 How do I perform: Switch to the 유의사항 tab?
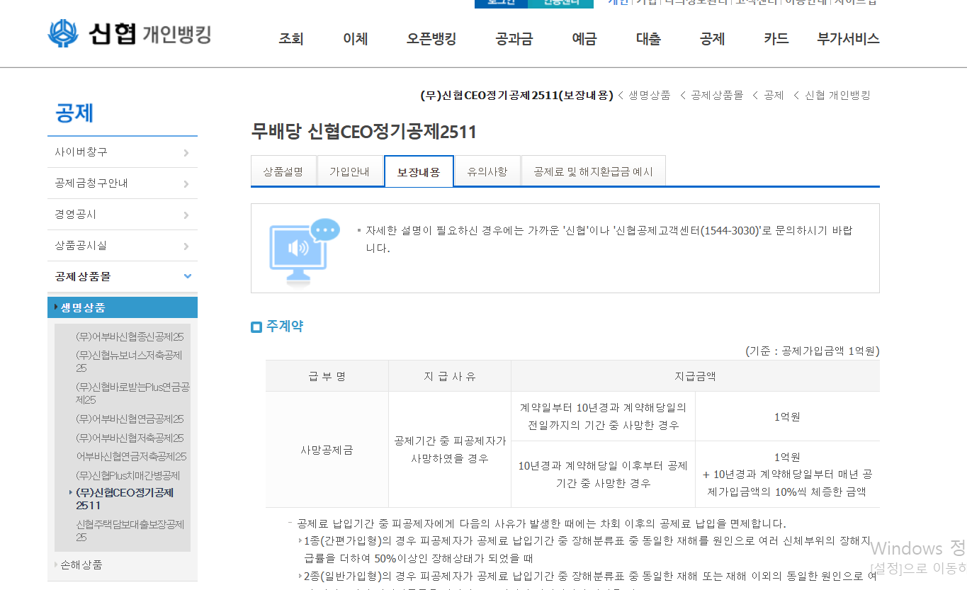(x=487, y=171)
